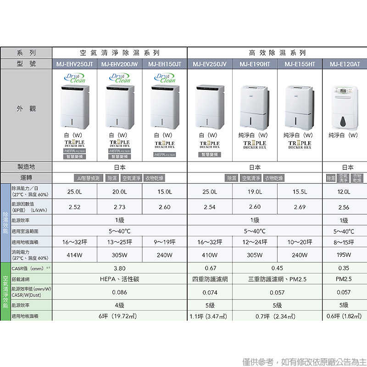367x367 pixels.
Task: Click the HEPA FILTER badge for MJ-EHV250JT
Action: coord(76,150)
